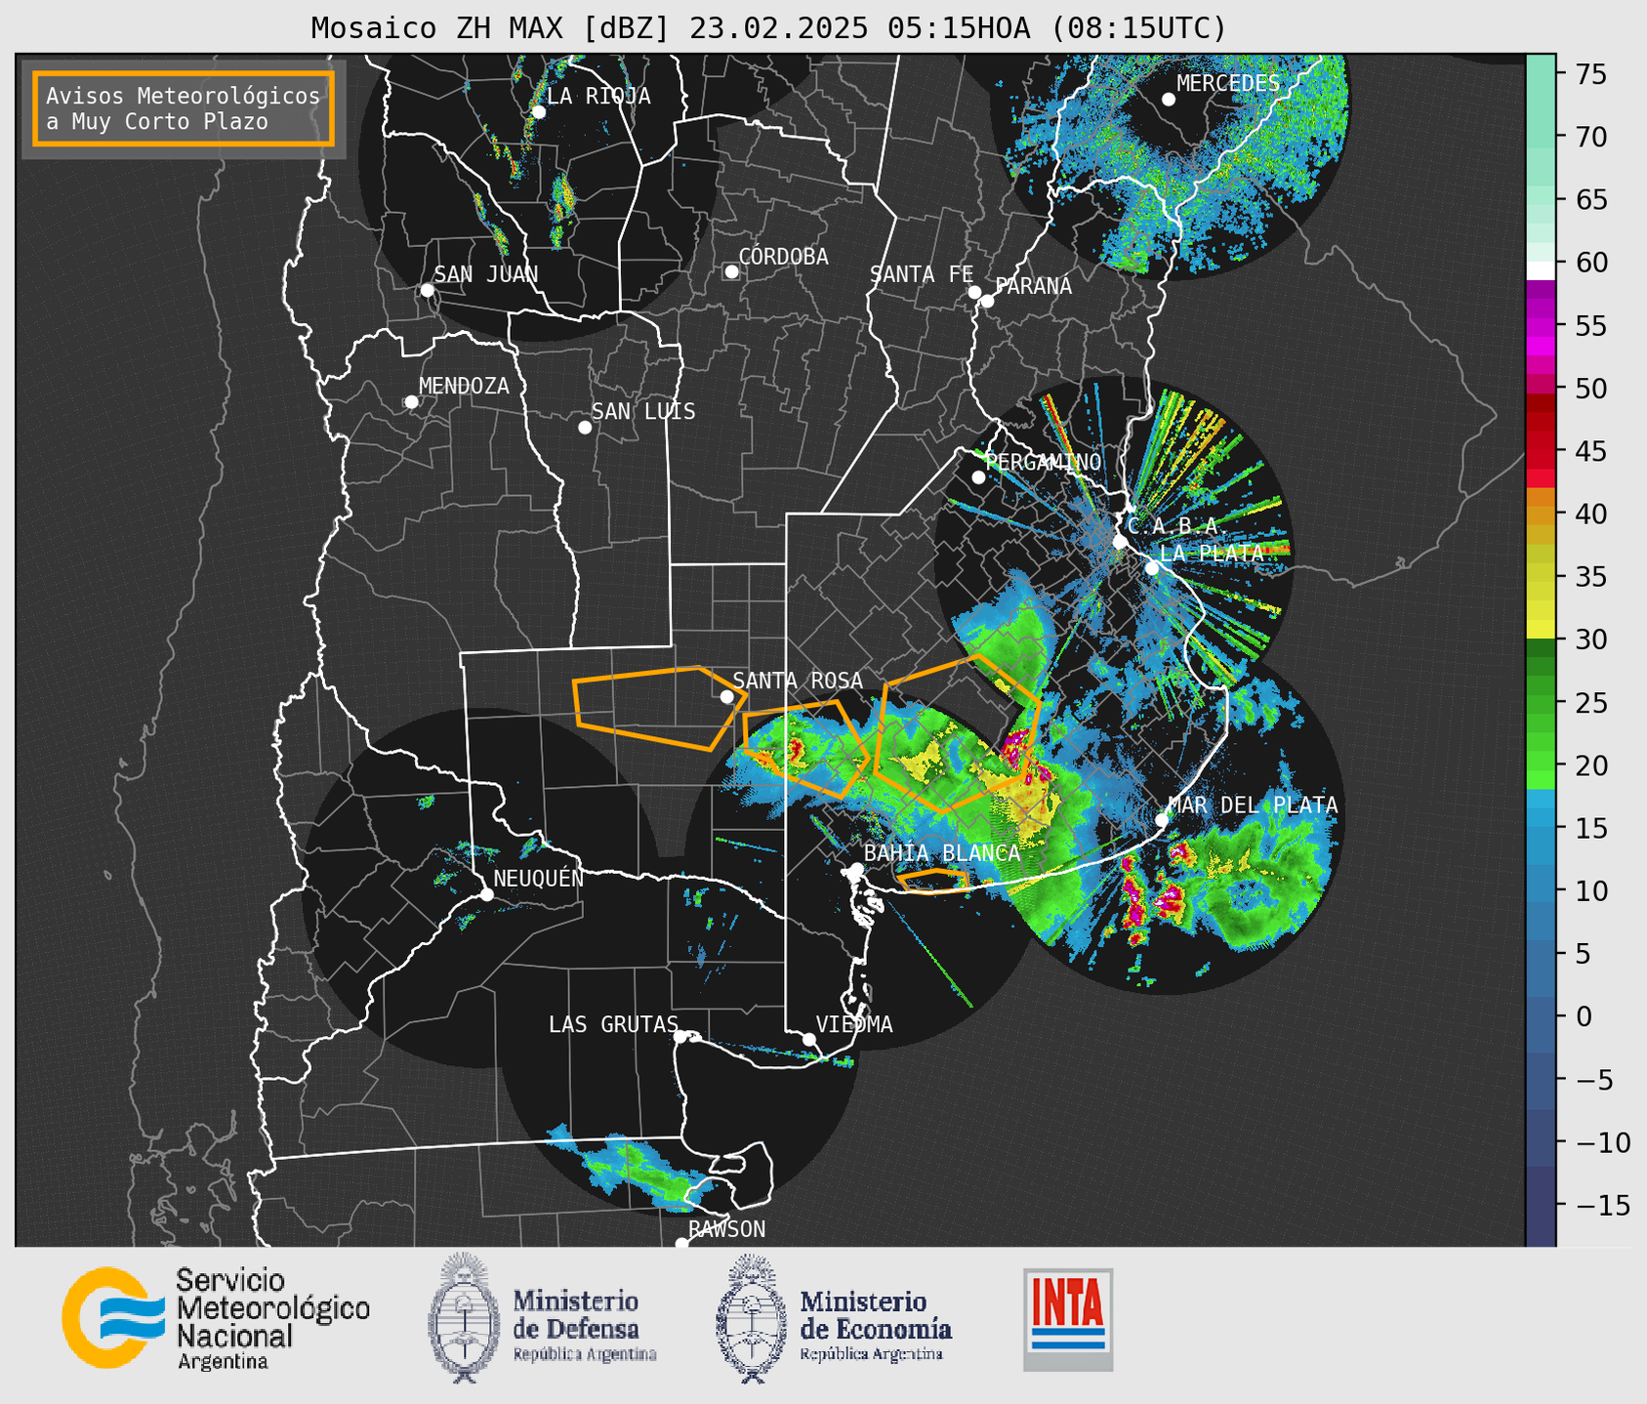Click the SAN JUAN city label

point(485,274)
